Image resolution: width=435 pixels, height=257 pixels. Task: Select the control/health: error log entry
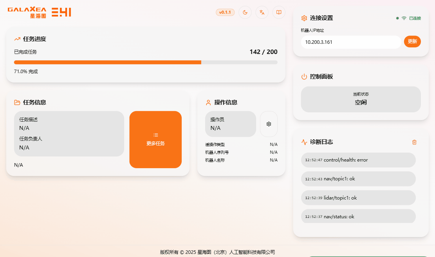tap(358, 160)
